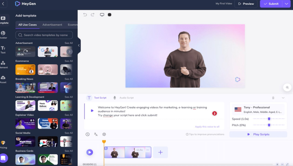The width and height of the screenshot is (293, 166).
Task: Adjust the Pitch slider handle
Action: tap(269, 125)
